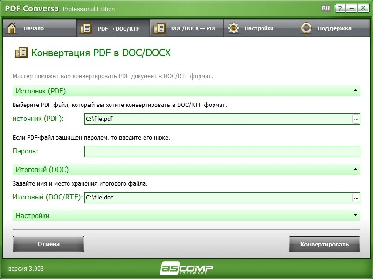
Task: Collapse the Источник (PDF) section
Action: pos(355,90)
